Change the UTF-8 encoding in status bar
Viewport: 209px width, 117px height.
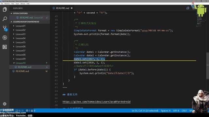click(x=176, y=110)
